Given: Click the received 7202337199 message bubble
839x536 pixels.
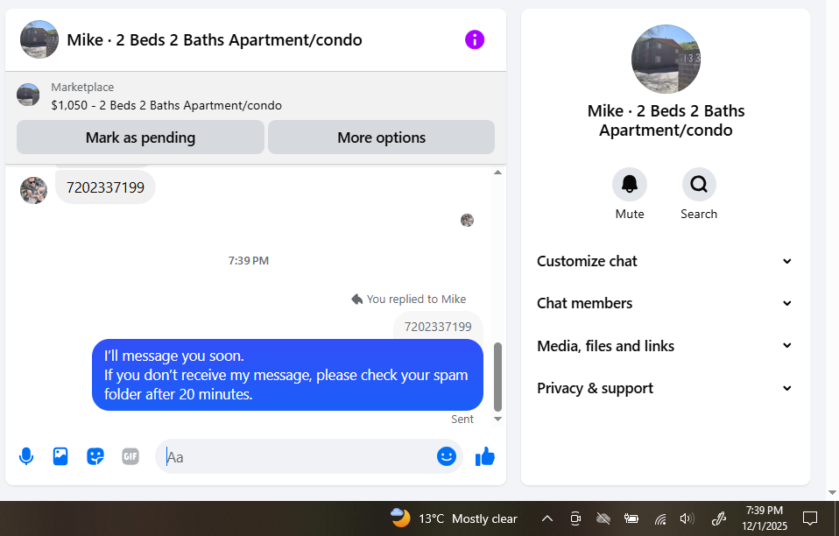Looking at the screenshot, I should 105,187.
